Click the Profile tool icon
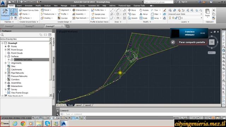This screenshot has width=226, height=127. coord(59,14)
